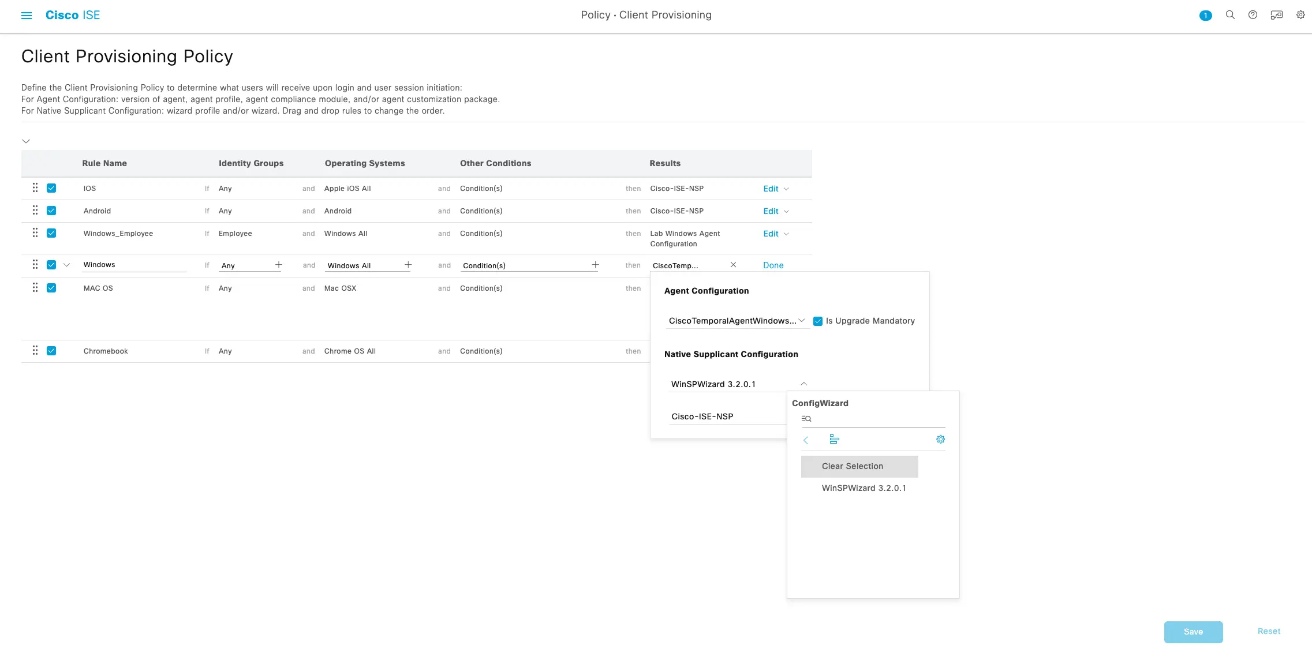Click the ConfigWizard search filter icon
This screenshot has height=653, width=1312.
(806, 419)
